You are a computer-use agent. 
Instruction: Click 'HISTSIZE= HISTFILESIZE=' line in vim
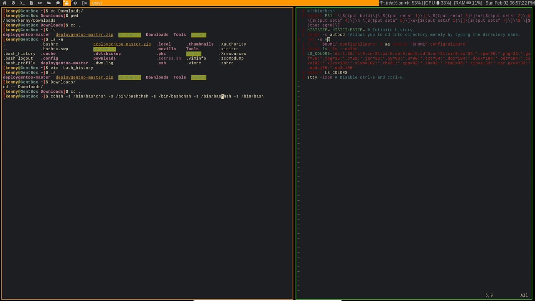[x=361, y=30]
